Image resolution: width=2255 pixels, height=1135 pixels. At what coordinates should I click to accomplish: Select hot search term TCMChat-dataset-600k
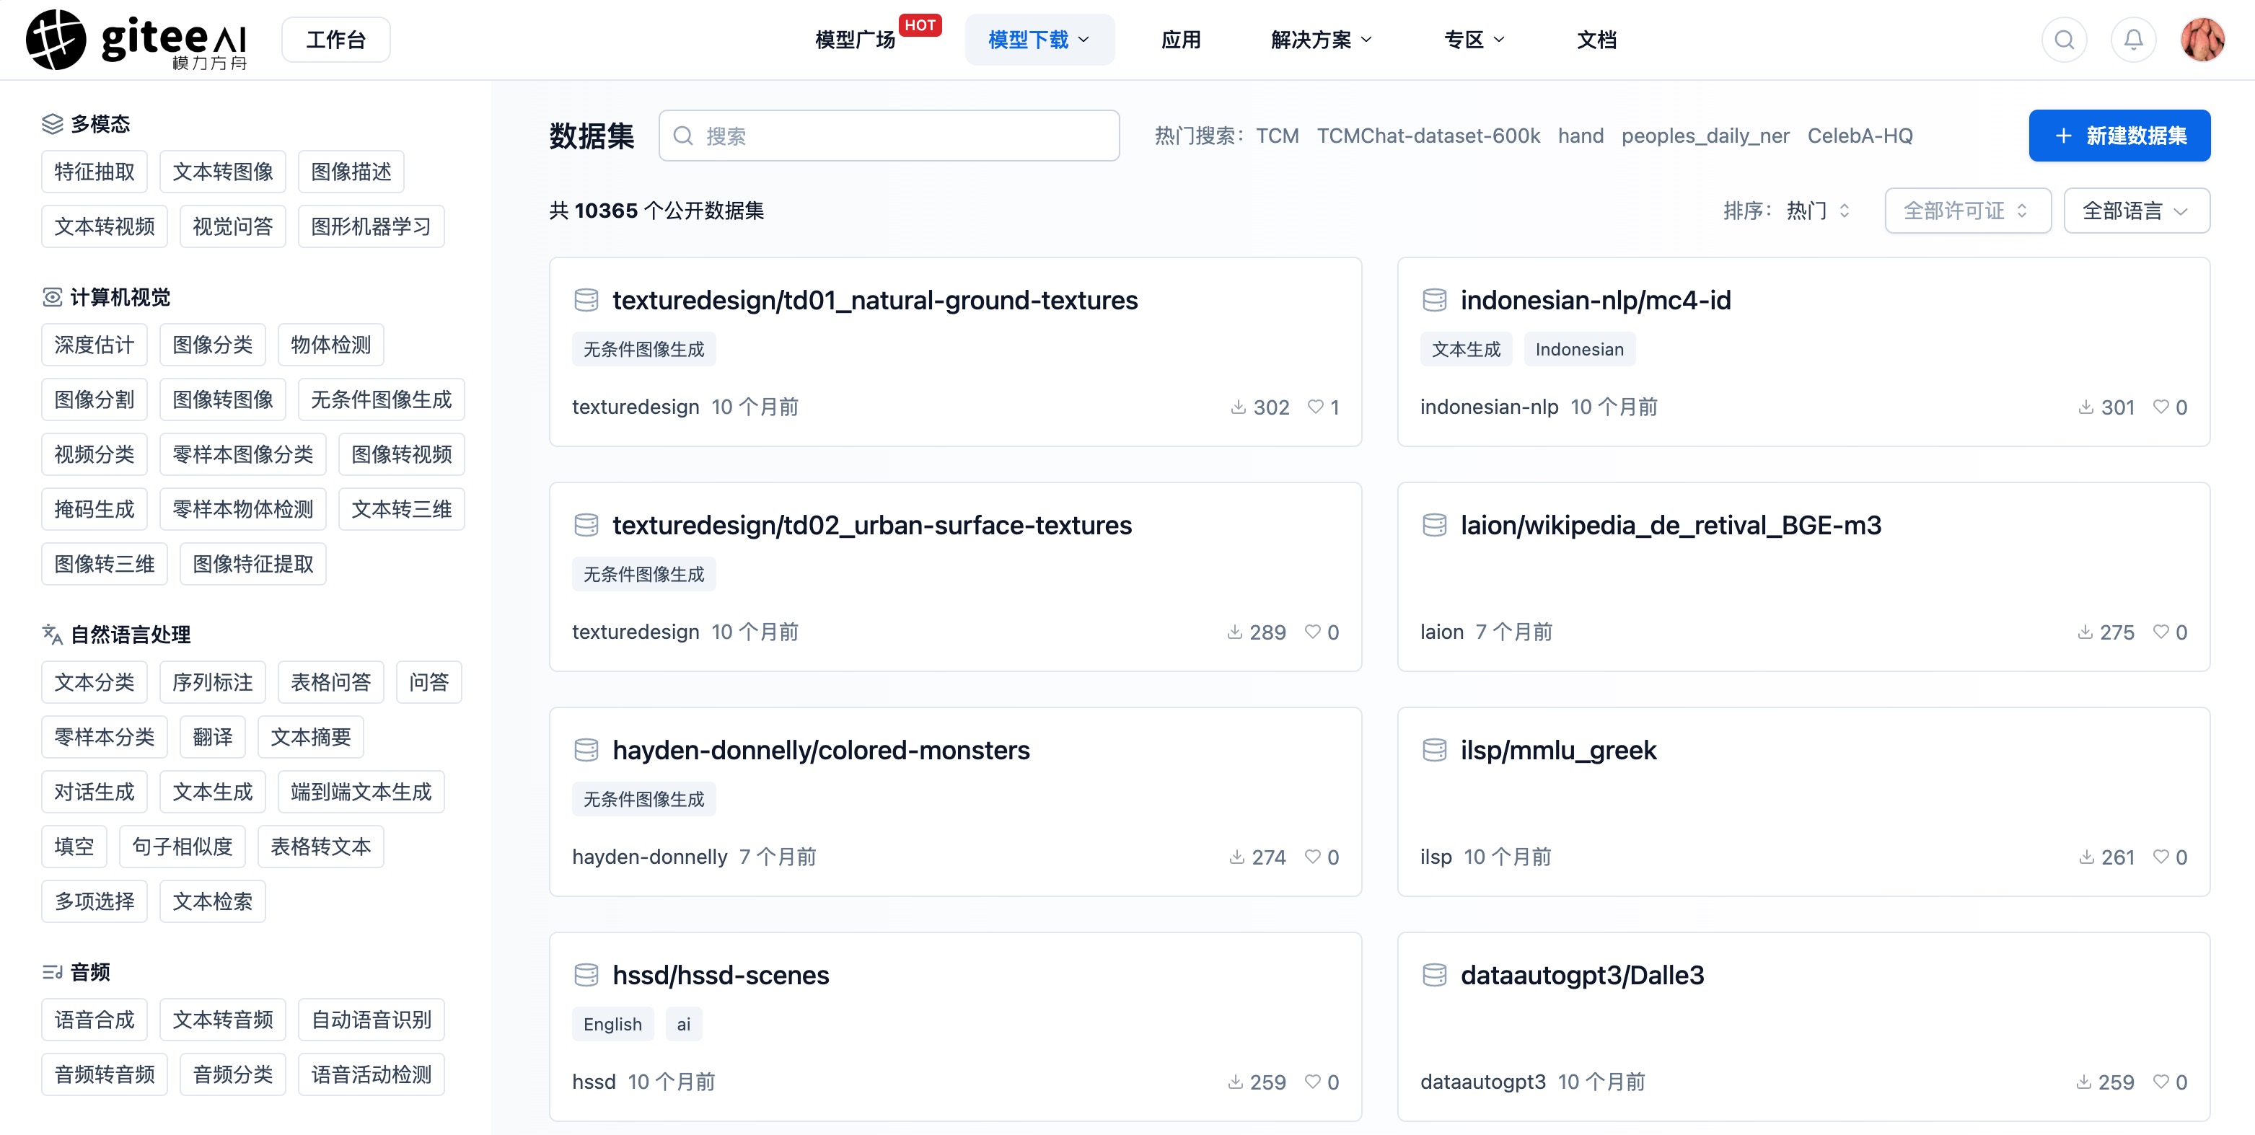pyautogui.click(x=1428, y=136)
